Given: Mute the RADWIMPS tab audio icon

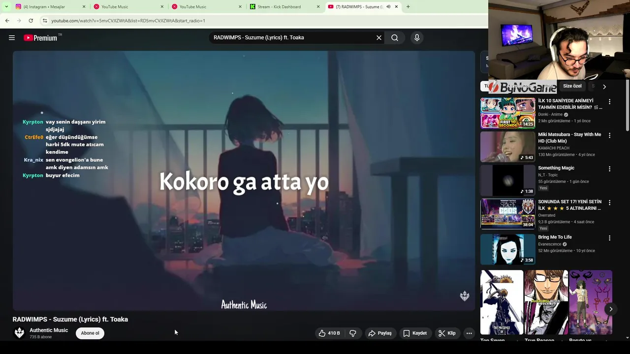Looking at the screenshot, I should pos(388,7).
